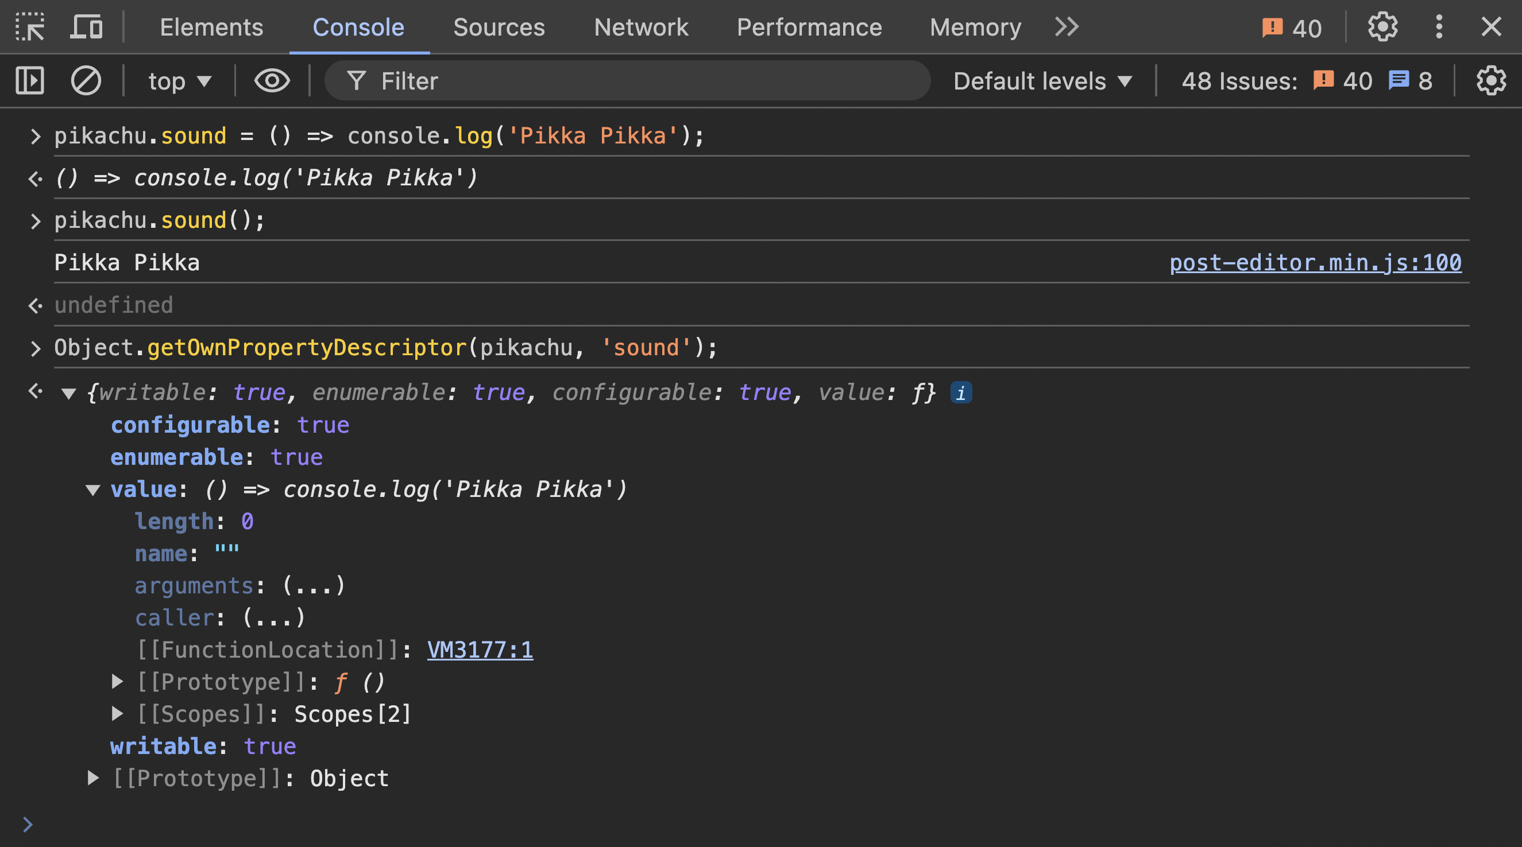Switch to the Elements tab
Image resolution: width=1522 pixels, height=847 pixels.
211,27
